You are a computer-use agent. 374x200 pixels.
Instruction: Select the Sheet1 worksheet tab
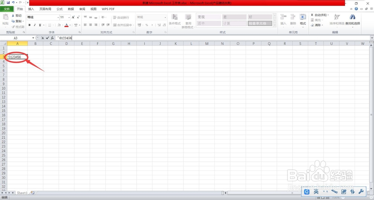click(x=22, y=193)
